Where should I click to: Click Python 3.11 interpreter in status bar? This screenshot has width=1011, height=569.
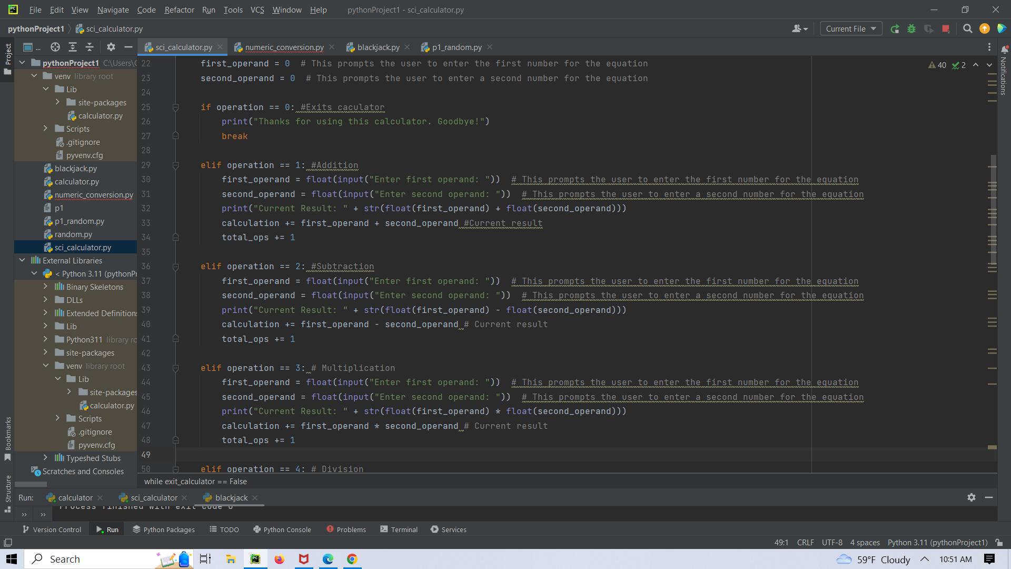click(x=937, y=543)
